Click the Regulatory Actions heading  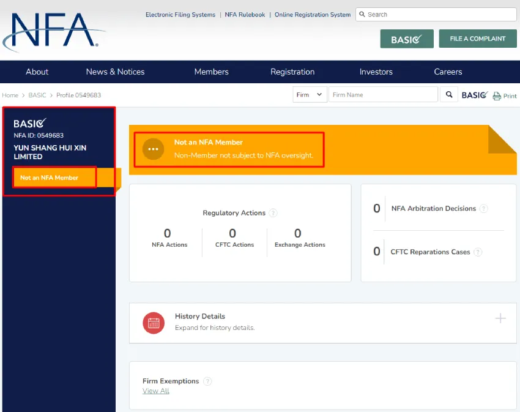pyautogui.click(x=234, y=213)
